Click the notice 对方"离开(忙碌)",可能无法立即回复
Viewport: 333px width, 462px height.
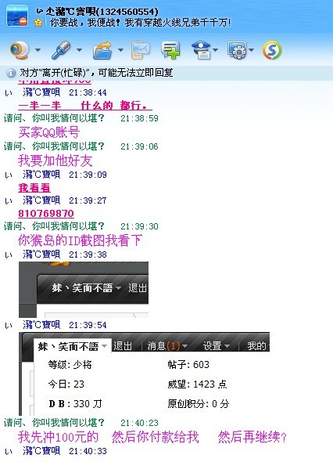point(96,73)
